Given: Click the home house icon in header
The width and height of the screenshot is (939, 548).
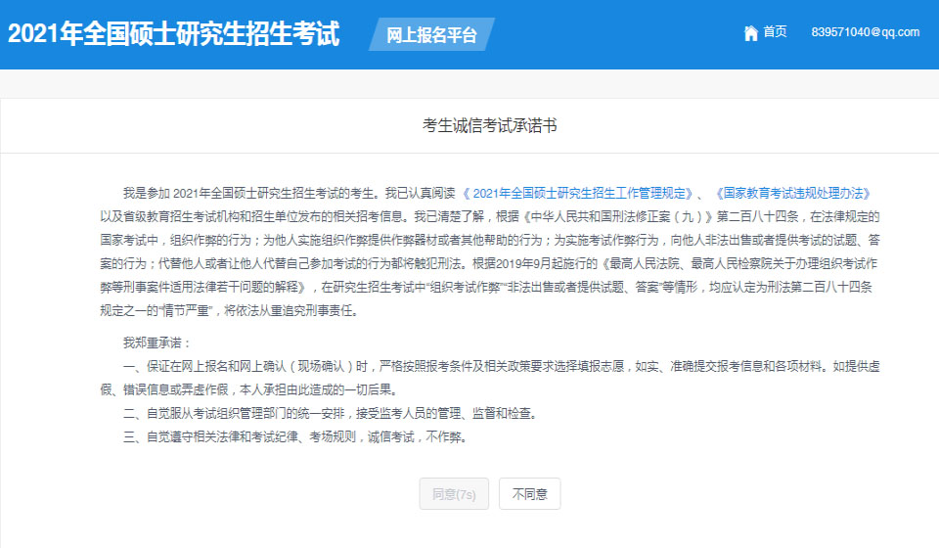Looking at the screenshot, I should pyautogui.click(x=751, y=33).
